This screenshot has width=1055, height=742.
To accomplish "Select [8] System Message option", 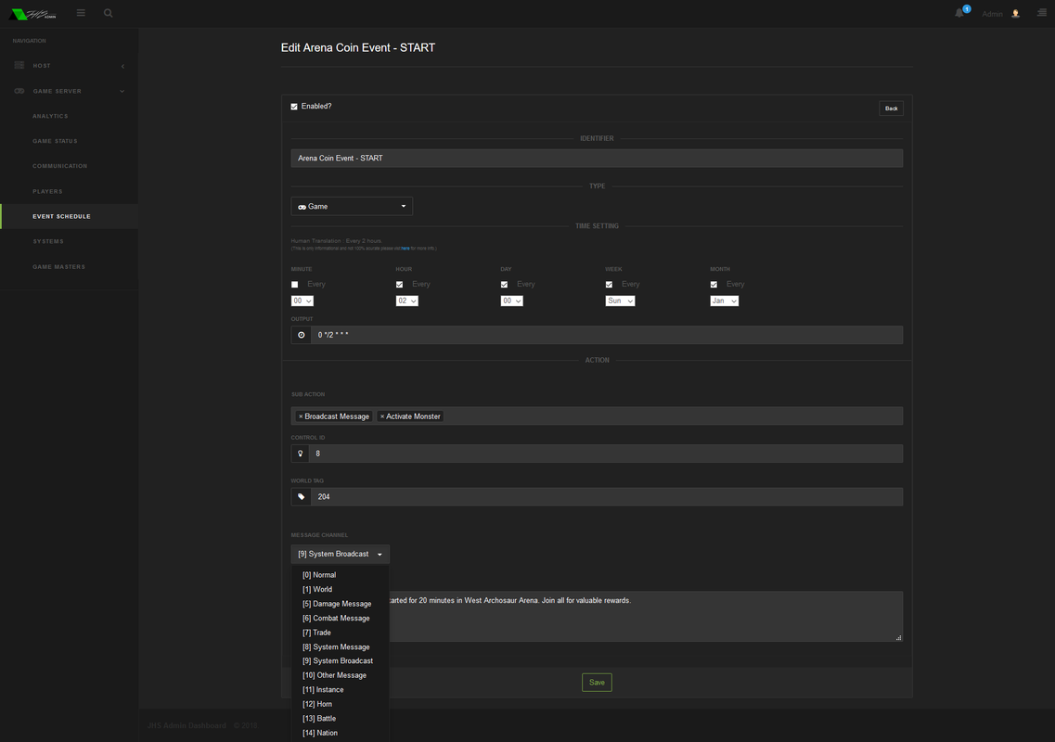I will coord(340,647).
